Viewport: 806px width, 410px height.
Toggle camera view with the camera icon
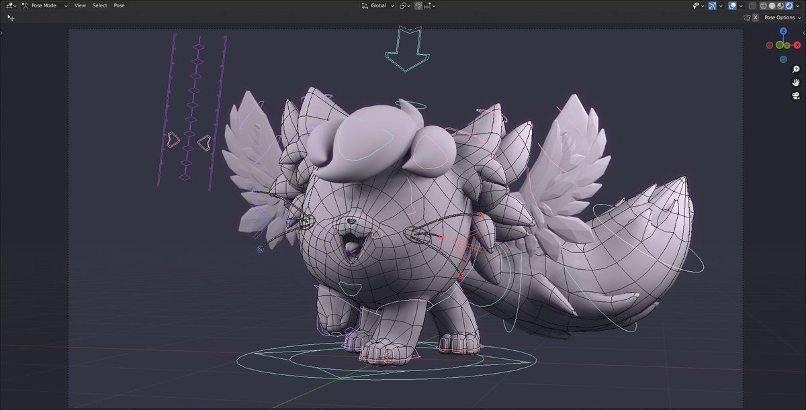(x=796, y=96)
